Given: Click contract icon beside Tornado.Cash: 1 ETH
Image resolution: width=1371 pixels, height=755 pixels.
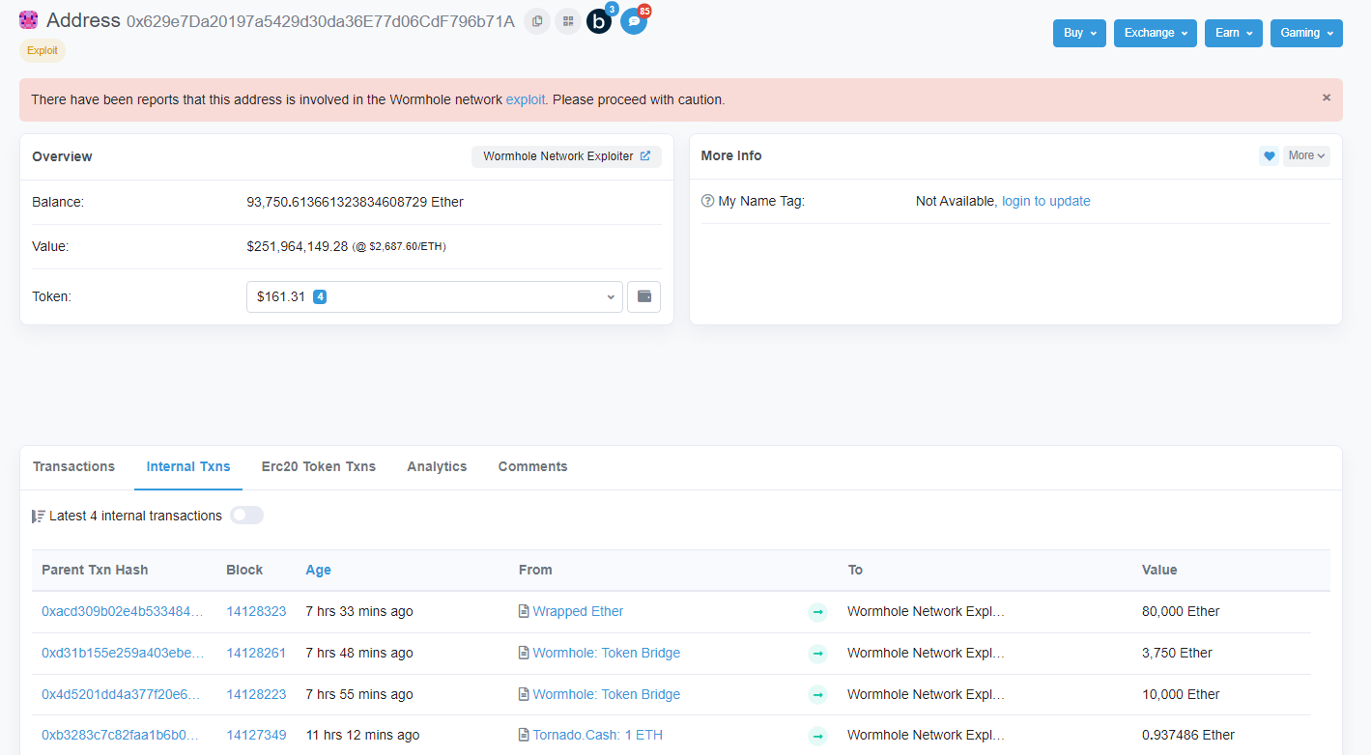Looking at the screenshot, I should pyautogui.click(x=524, y=735).
